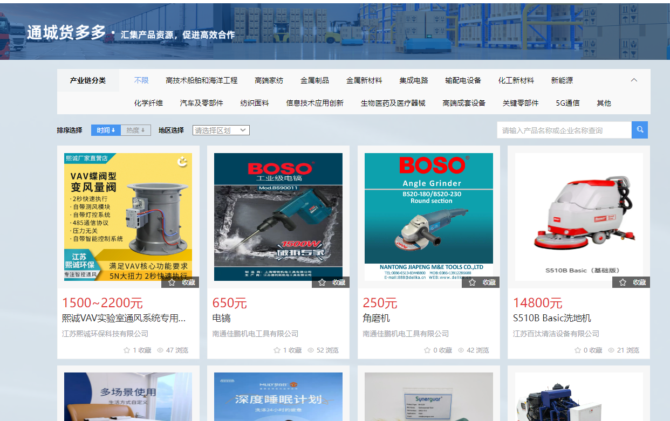Sort products by 时间
The width and height of the screenshot is (670, 421).
pos(106,130)
